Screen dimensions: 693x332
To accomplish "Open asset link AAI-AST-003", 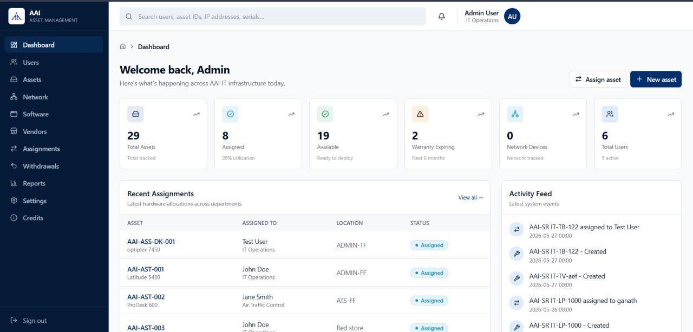I will (146, 328).
